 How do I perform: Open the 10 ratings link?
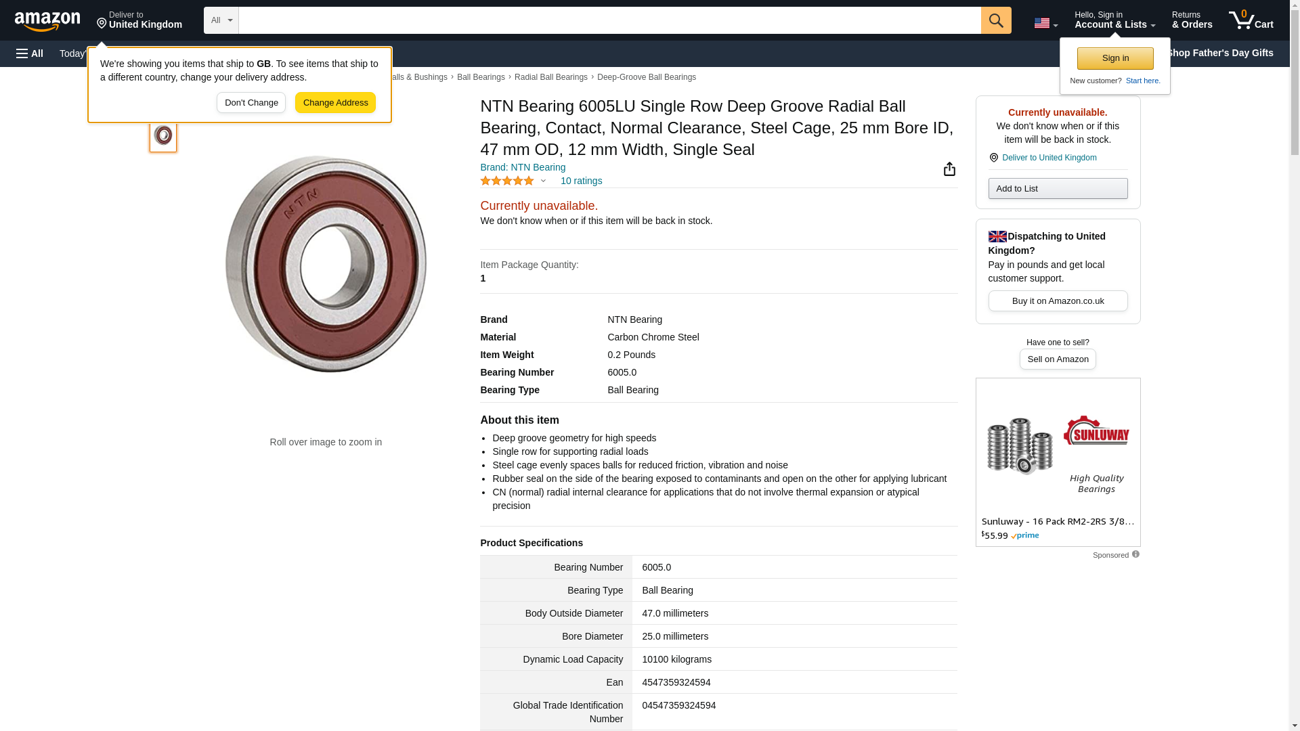[x=581, y=181]
